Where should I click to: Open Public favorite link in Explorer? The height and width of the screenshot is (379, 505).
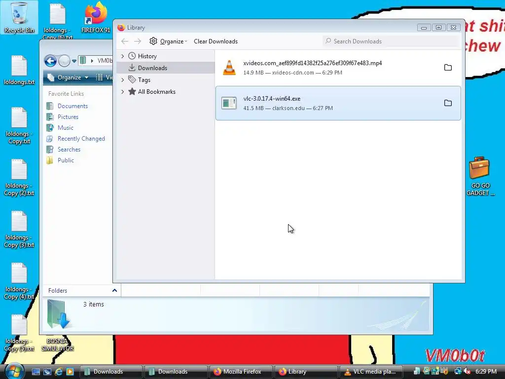coord(66,160)
